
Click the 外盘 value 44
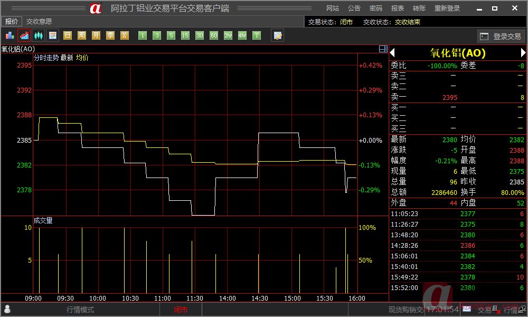[x=454, y=203]
